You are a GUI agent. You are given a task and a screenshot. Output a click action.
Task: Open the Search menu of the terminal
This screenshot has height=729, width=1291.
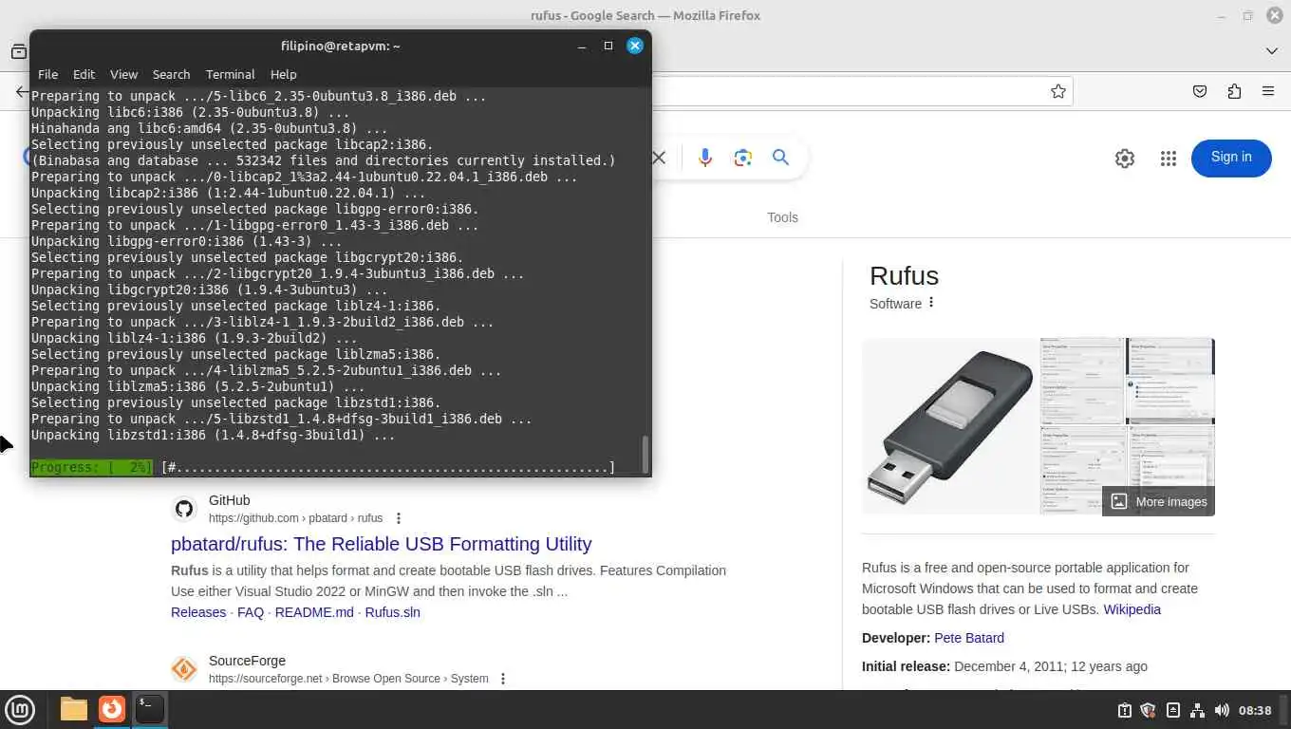[171, 74]
